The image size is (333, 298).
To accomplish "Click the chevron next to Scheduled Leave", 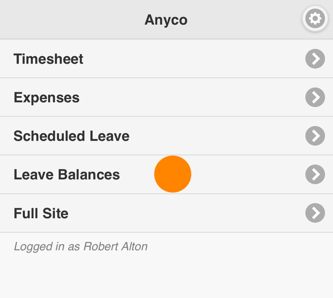I will [x=315, y=136].
